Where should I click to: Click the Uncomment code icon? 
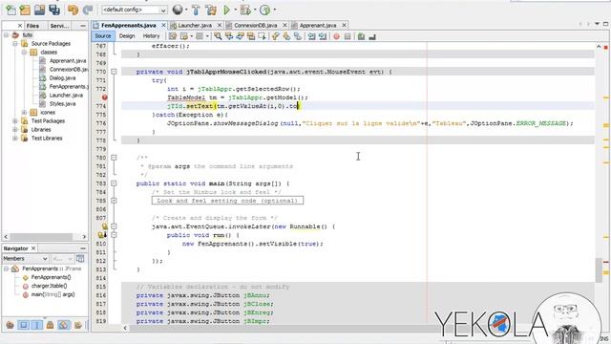click(372, 36)
